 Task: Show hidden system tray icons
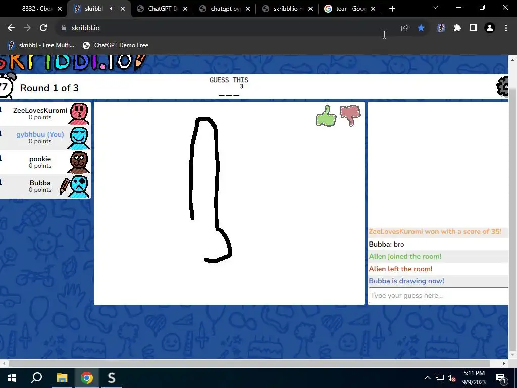point(427,378)
